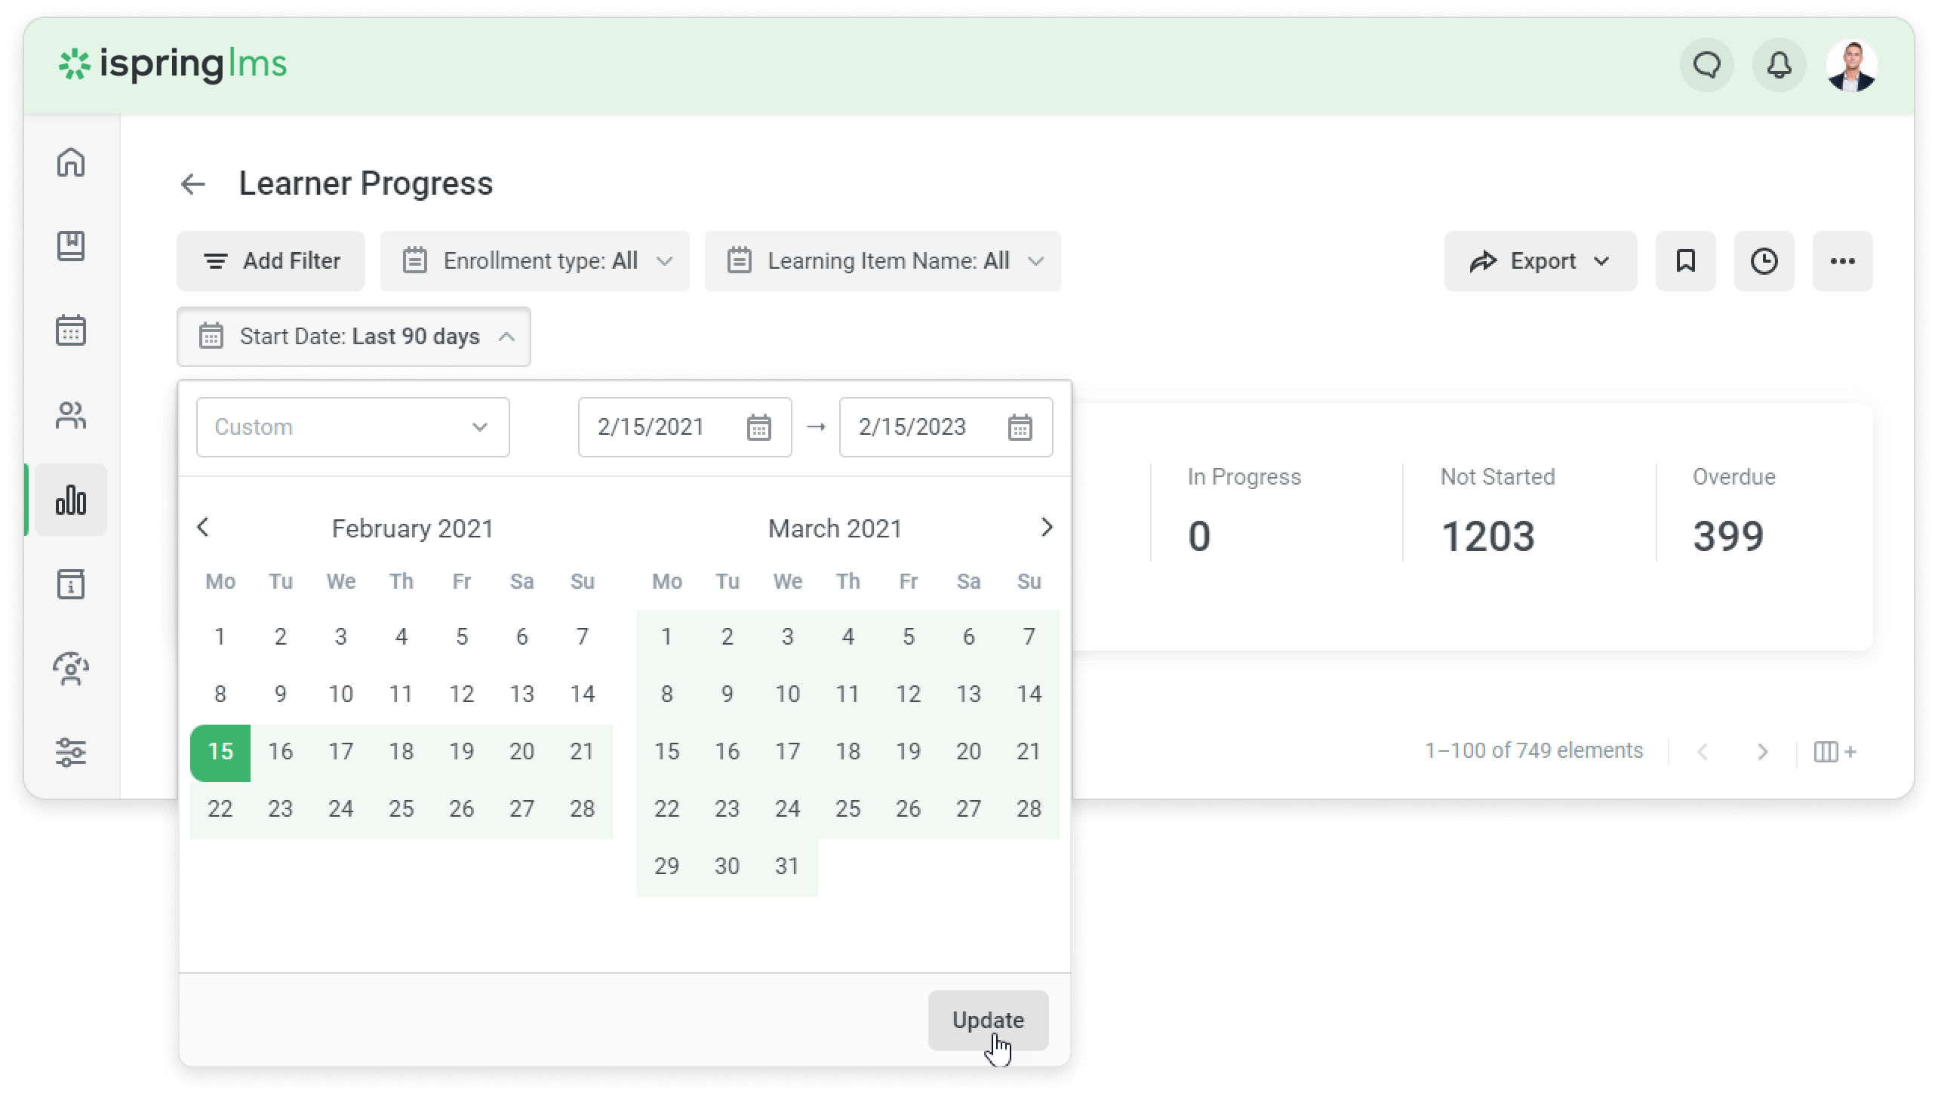Image resolution: width=1938 pixels, height=1096 pixels.
Task: Expand the Learning Item Name filter
Action: [882, 261]
